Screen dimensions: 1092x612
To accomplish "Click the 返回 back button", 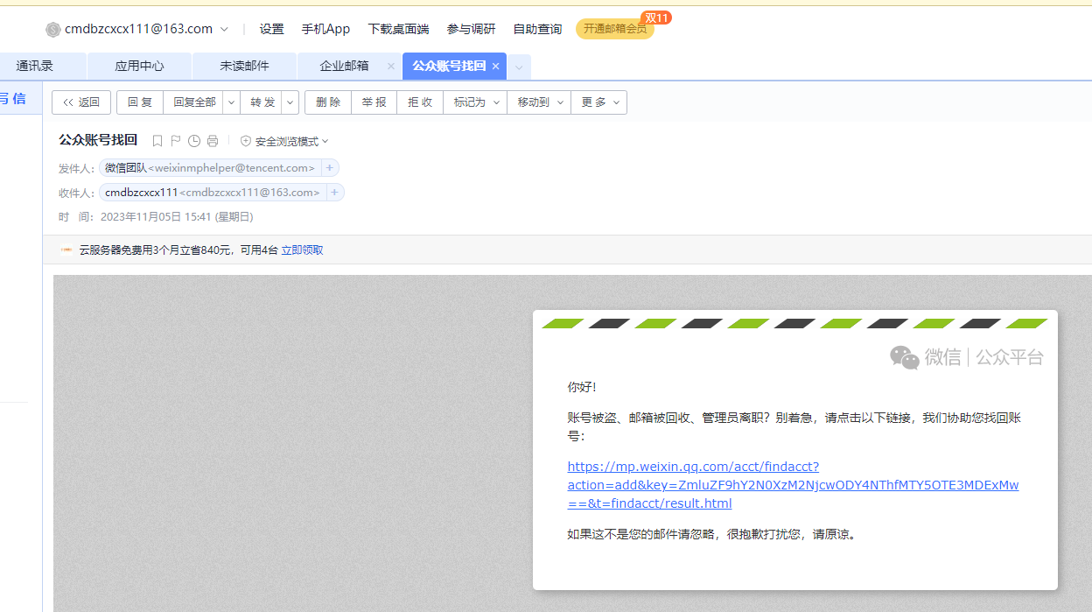I will coord(81,102).
